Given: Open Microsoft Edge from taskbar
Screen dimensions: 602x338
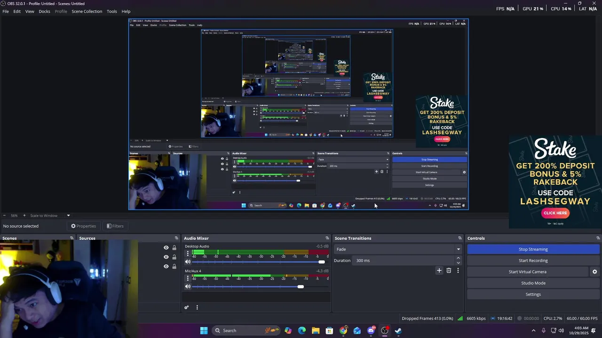Looking at the screenshot, I should pyautogui.click(x=302, y=330).
